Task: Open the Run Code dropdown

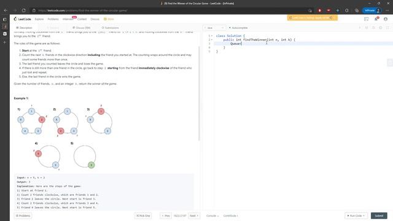Action: point(356,215)
